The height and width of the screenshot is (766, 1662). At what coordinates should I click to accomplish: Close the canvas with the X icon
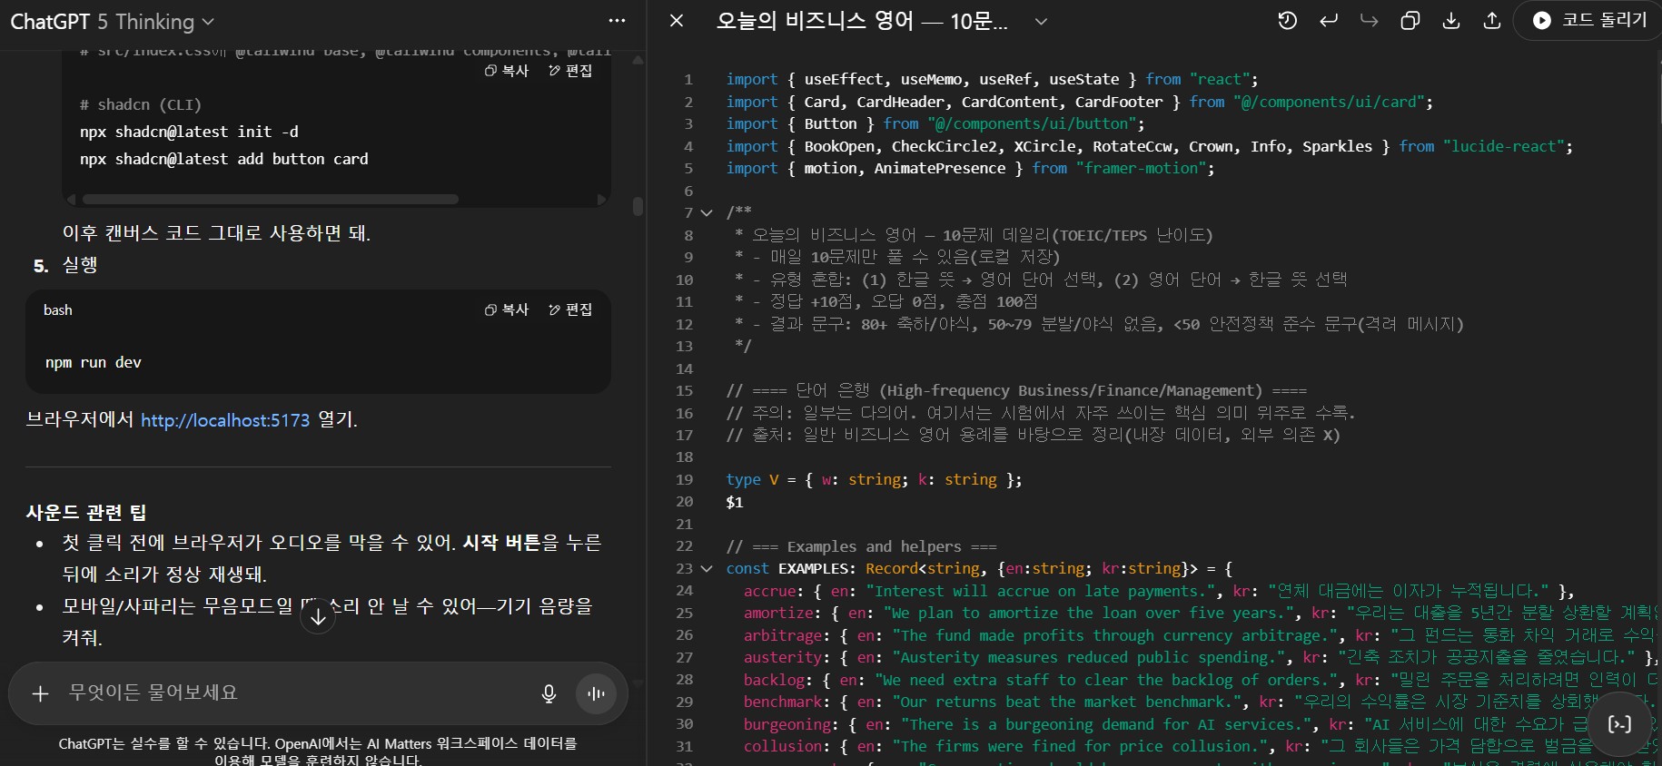677,20
